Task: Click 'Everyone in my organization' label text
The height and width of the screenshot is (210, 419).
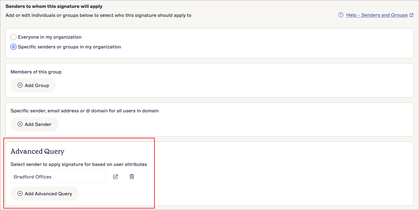Action: (50, 37)
